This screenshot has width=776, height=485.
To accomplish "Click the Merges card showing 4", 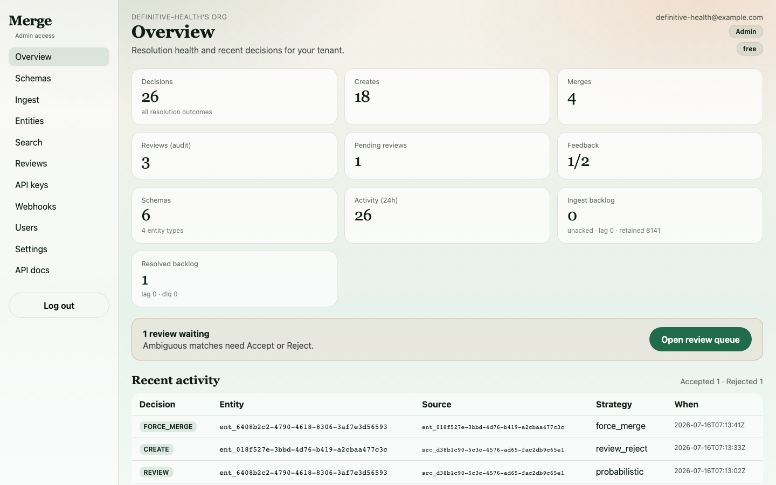I will (660, 97).
